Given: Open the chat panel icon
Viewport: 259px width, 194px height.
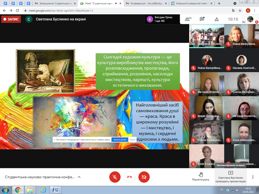Looking at the screenshot, I should click(x=202, y=19).
